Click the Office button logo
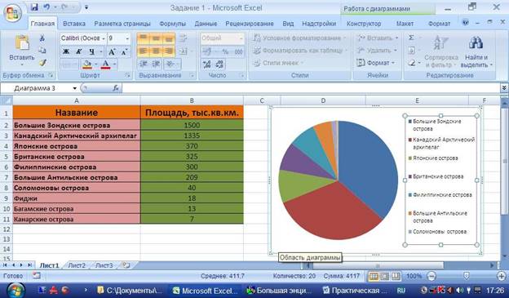Viewport: 509px width, 298px height. click(12, 13)
